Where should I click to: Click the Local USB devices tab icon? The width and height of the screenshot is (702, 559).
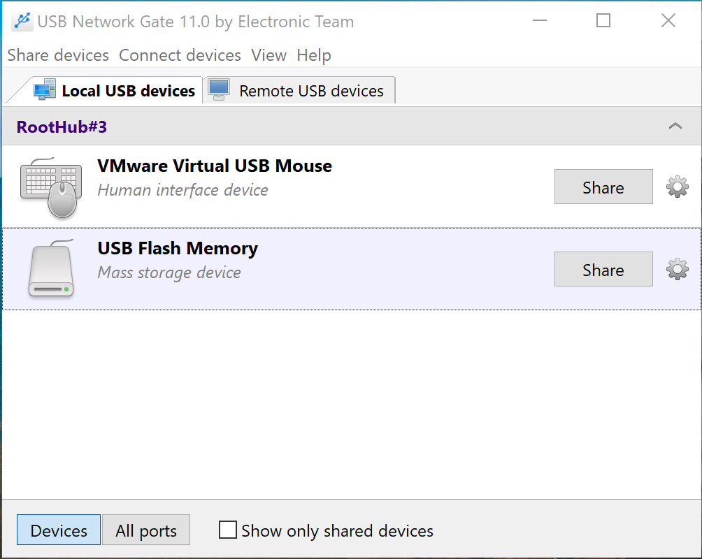tap(45, 90)
